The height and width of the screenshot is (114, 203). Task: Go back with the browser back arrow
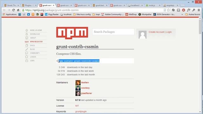click(4, 10)
